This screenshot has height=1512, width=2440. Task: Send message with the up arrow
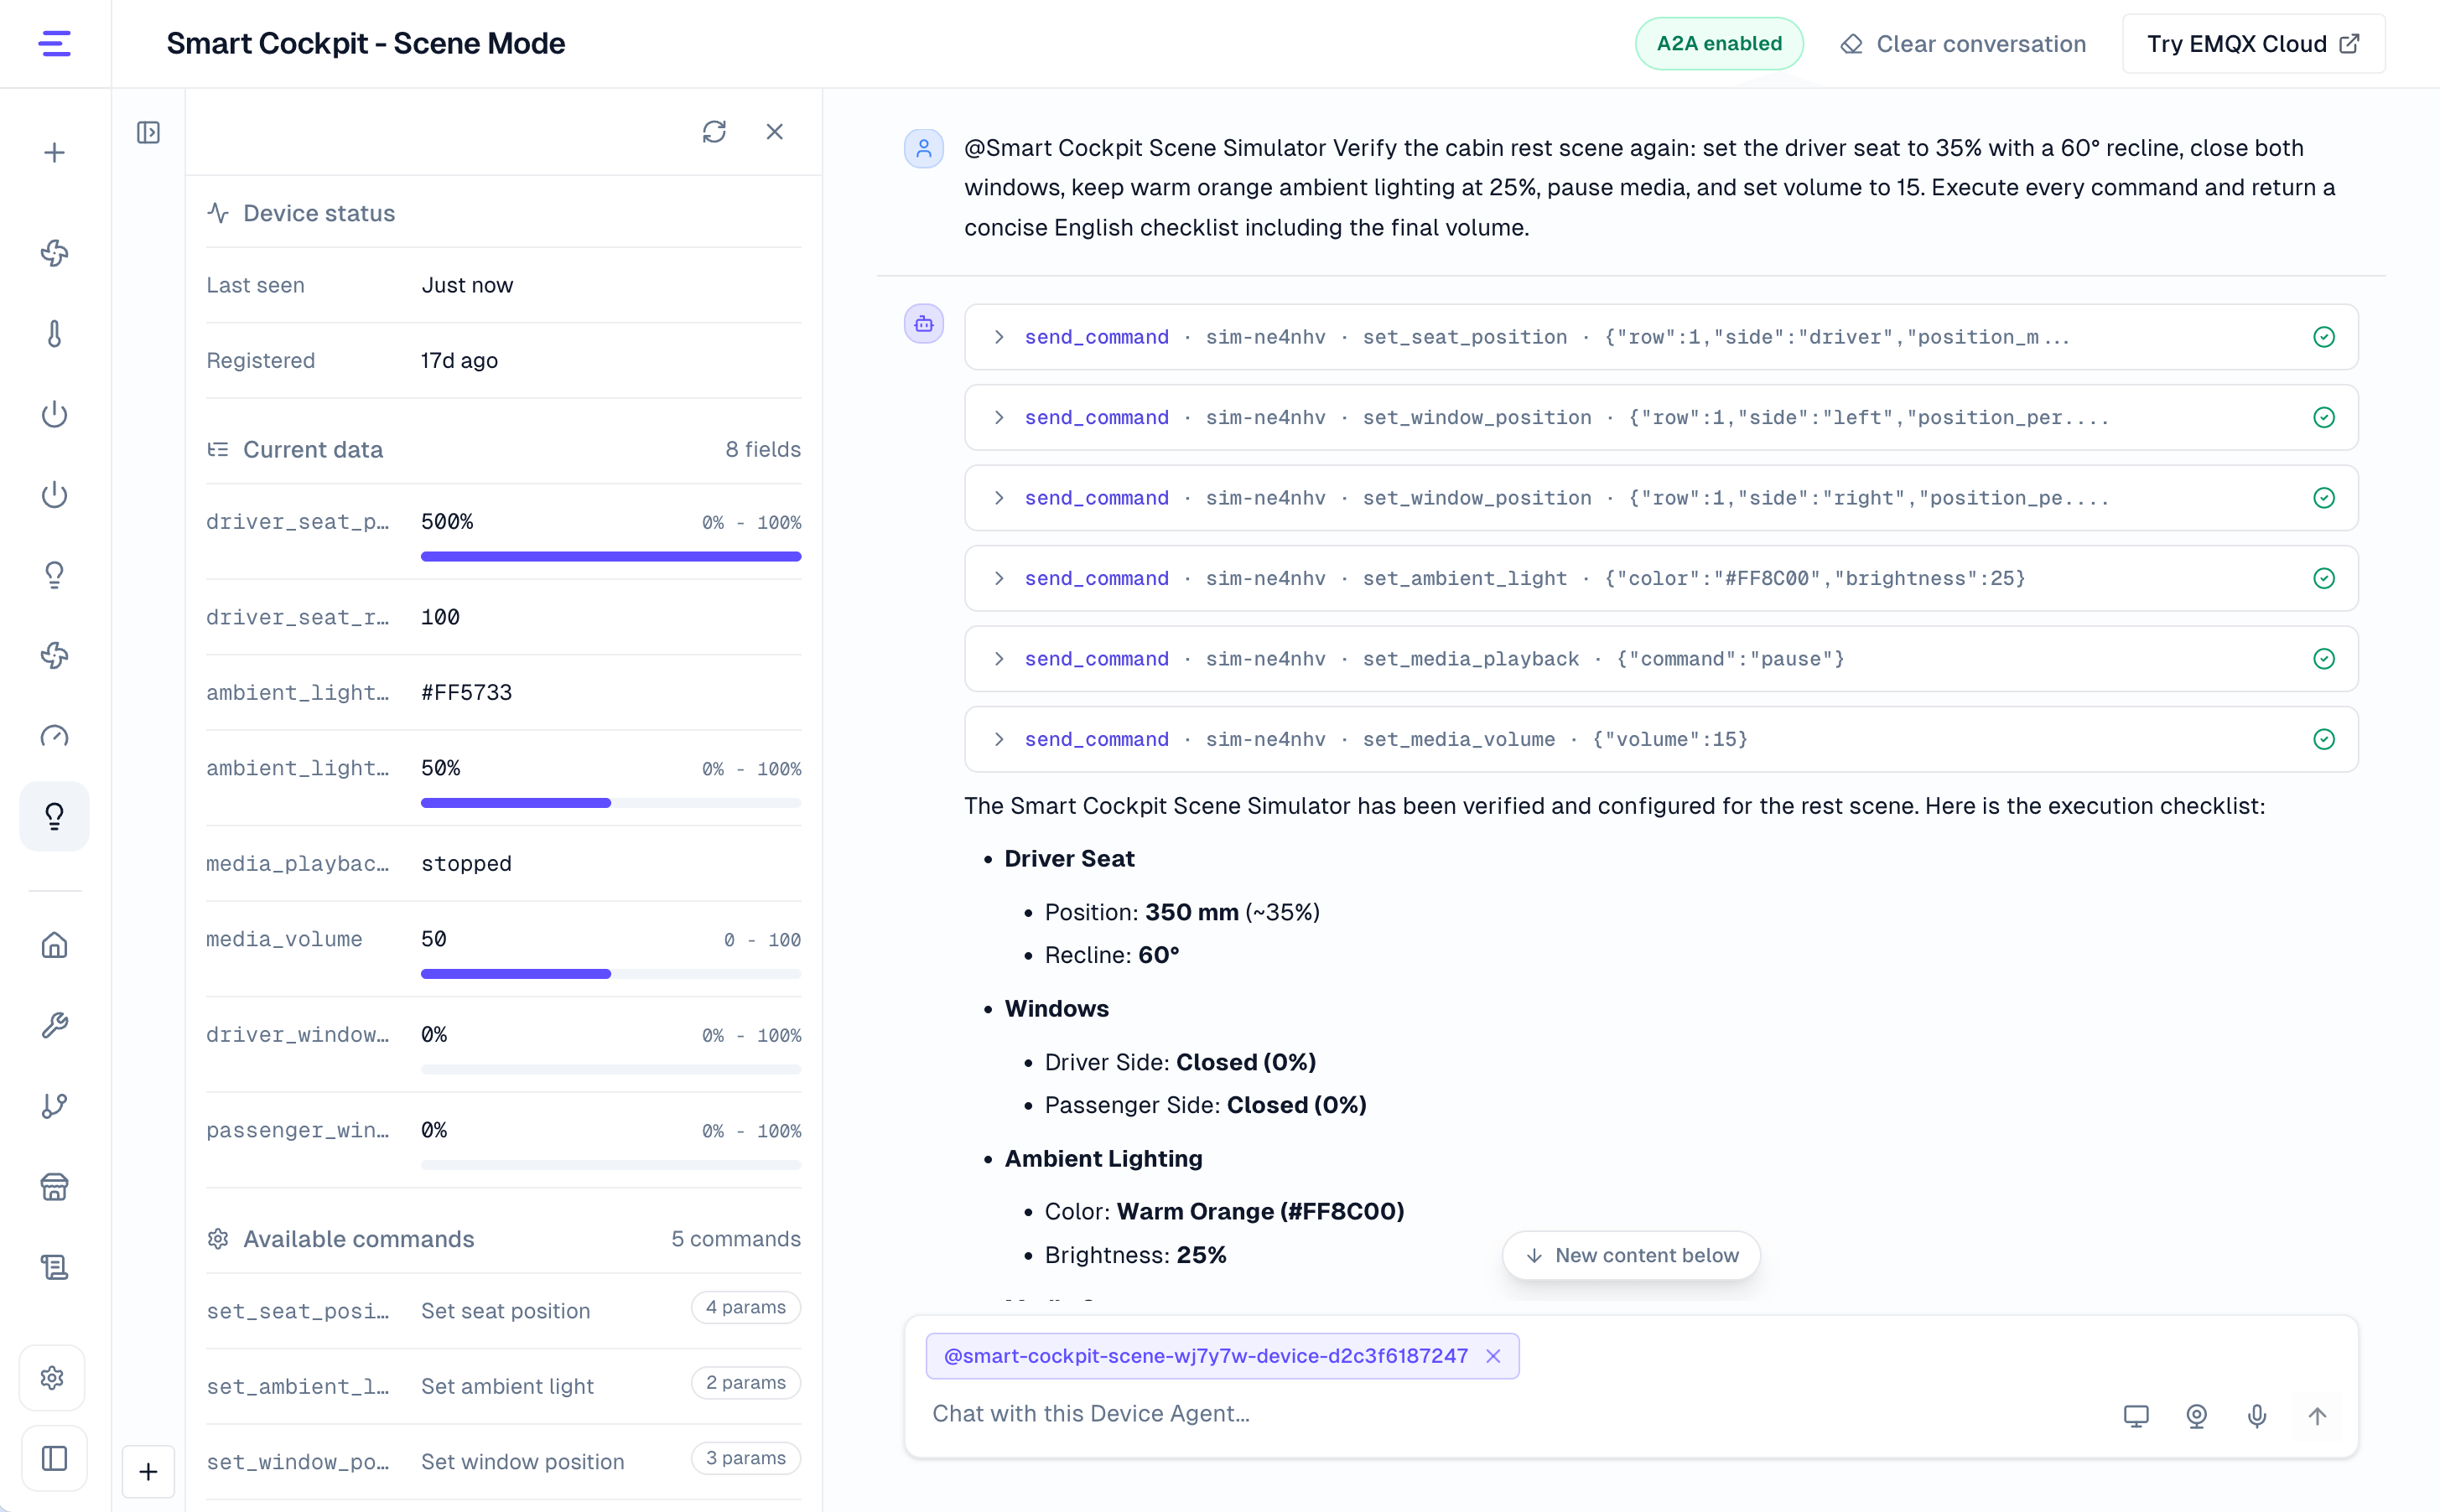click(2317, 1415)
